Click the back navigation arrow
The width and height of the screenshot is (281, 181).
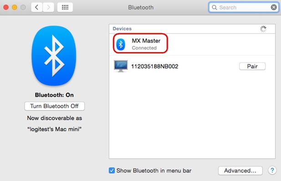point(37,7)
